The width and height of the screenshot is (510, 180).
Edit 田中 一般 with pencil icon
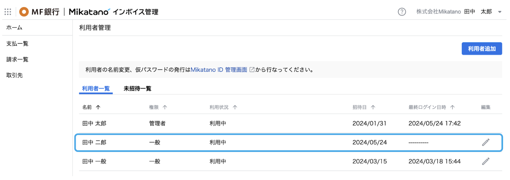[485, 162]
